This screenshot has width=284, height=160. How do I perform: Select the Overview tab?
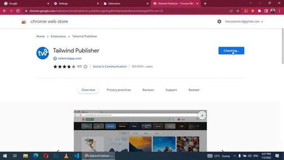click(x=88, y=90)
